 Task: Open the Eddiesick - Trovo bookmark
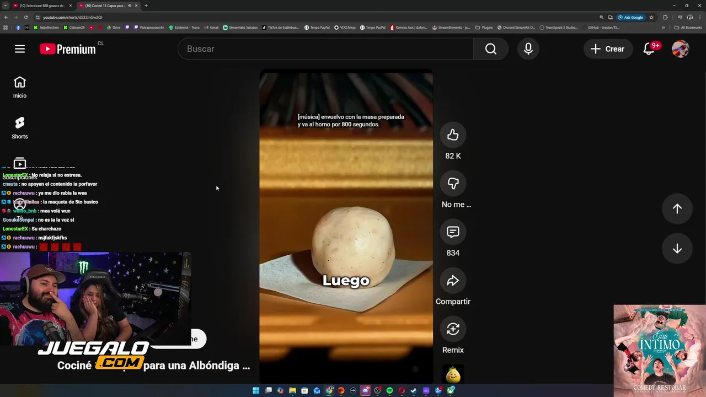[184, 28]
